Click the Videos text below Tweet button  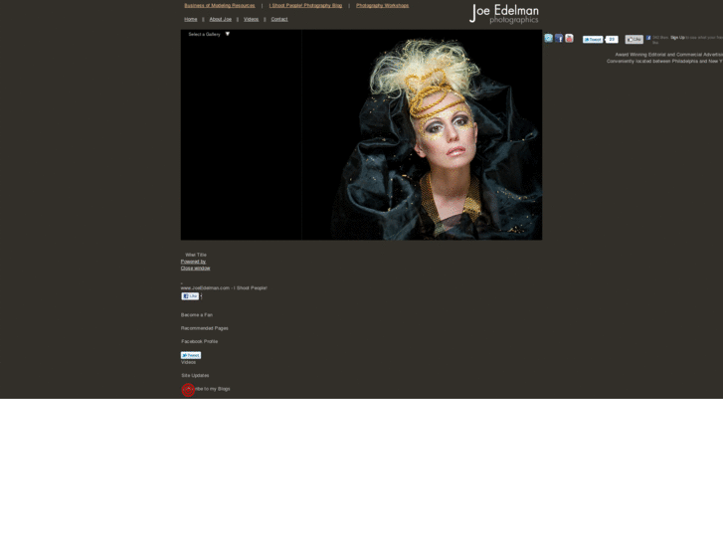coord(189,362)
